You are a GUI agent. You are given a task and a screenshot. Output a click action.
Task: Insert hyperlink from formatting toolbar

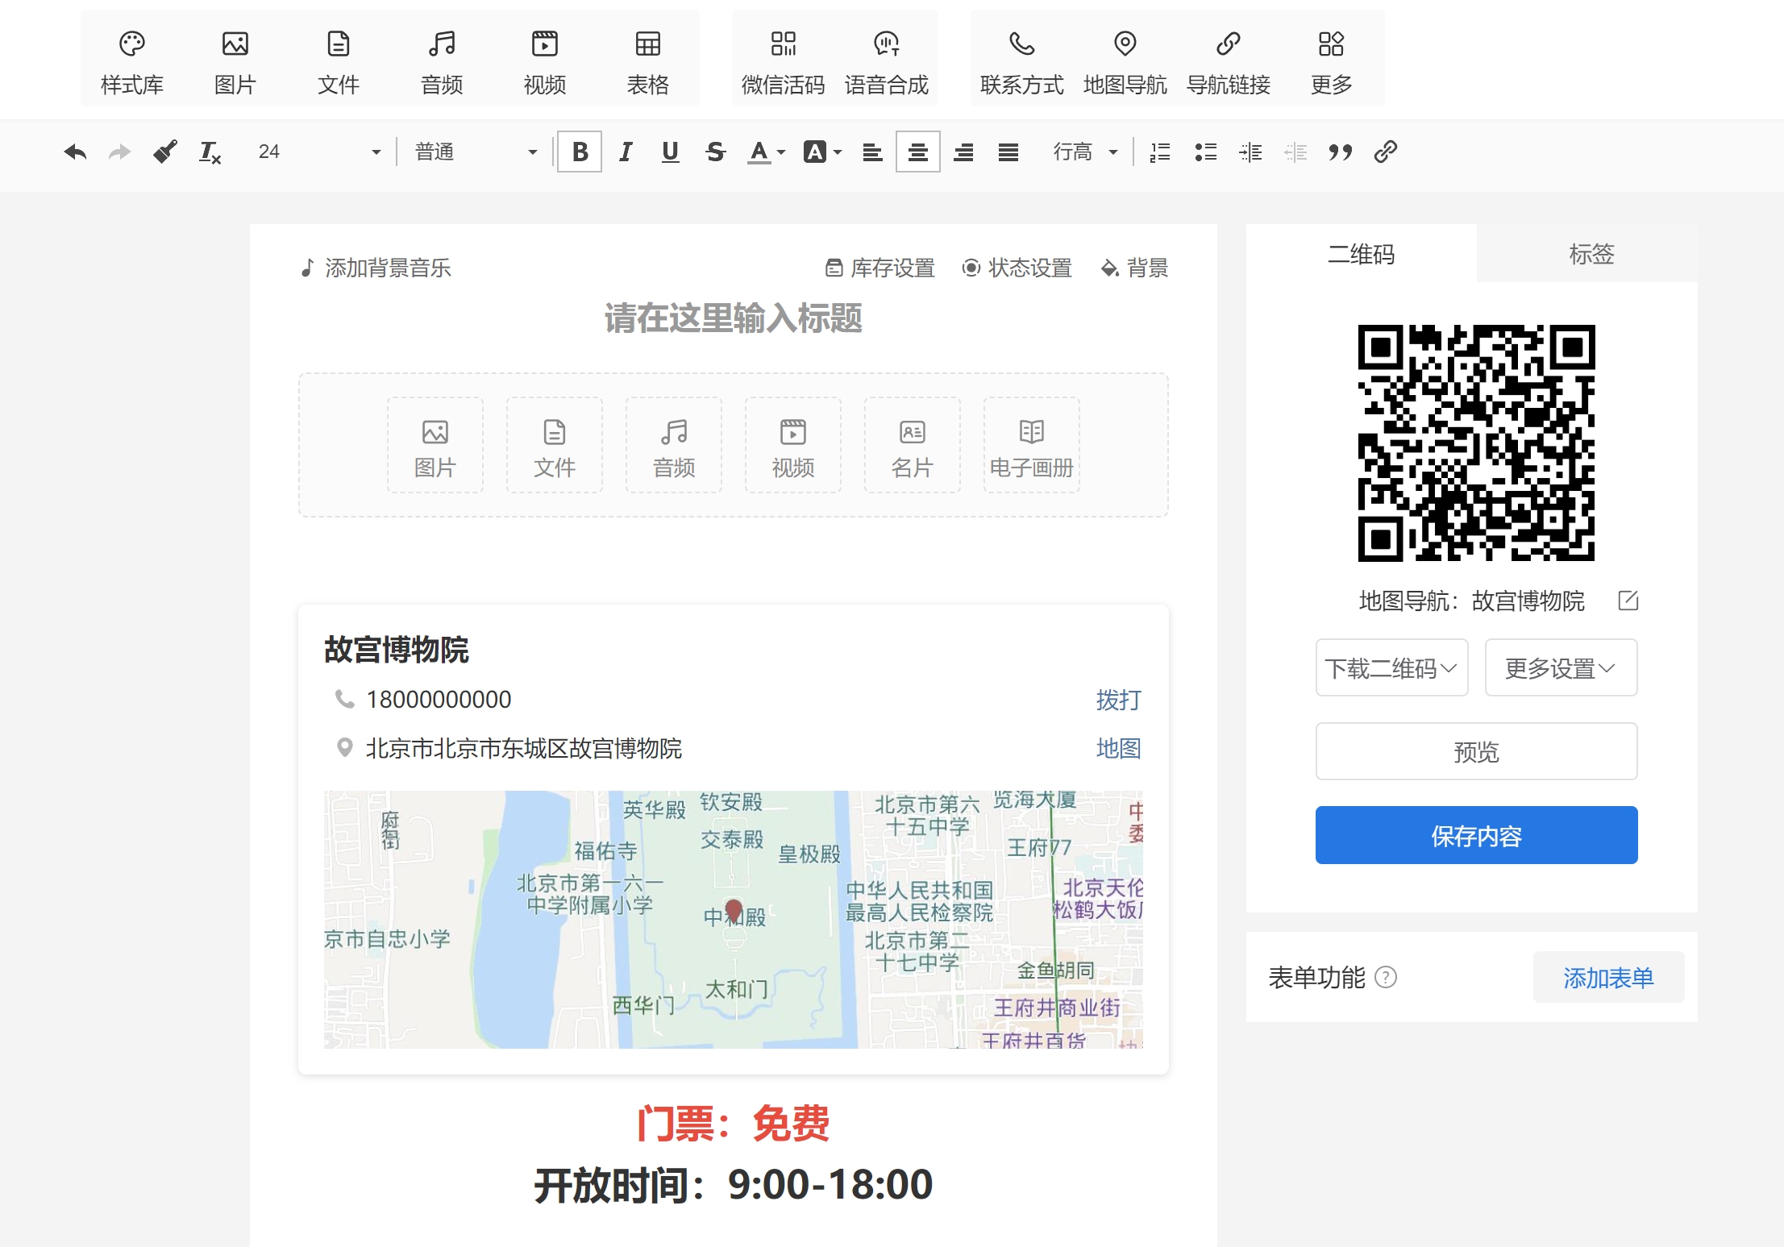point(1386,152)
